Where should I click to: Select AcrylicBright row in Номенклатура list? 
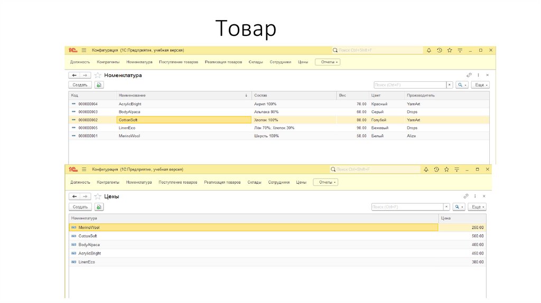(279, 104)
